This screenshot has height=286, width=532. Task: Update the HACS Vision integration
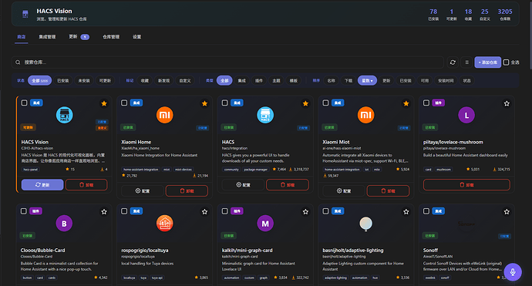pyautogui.click(x=42, y=185)
